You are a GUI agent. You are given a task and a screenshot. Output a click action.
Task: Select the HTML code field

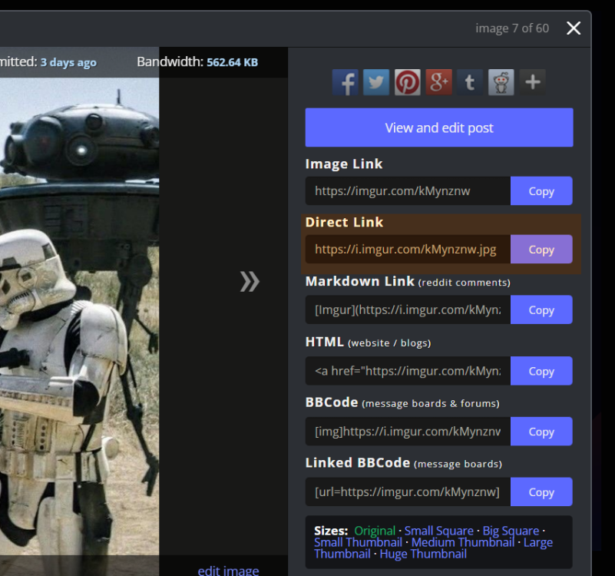(x=408, y=371)
